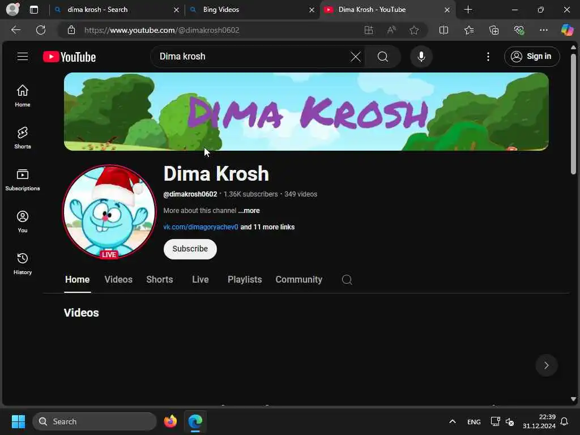Viewport: 580px width, 435px height.
Task: Click the muted volume tray icon
Action: click(x=510, y=421)
